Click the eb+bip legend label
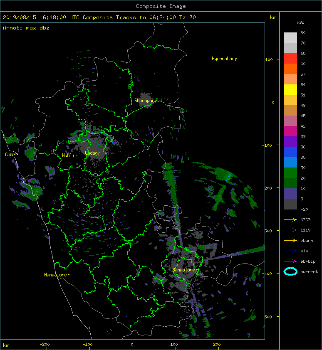Screen dimensions: 322x350 pos(308,261)
